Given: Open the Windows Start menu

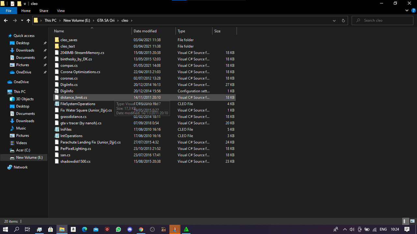Looking at the screenshot, I should tap(6, 229).
